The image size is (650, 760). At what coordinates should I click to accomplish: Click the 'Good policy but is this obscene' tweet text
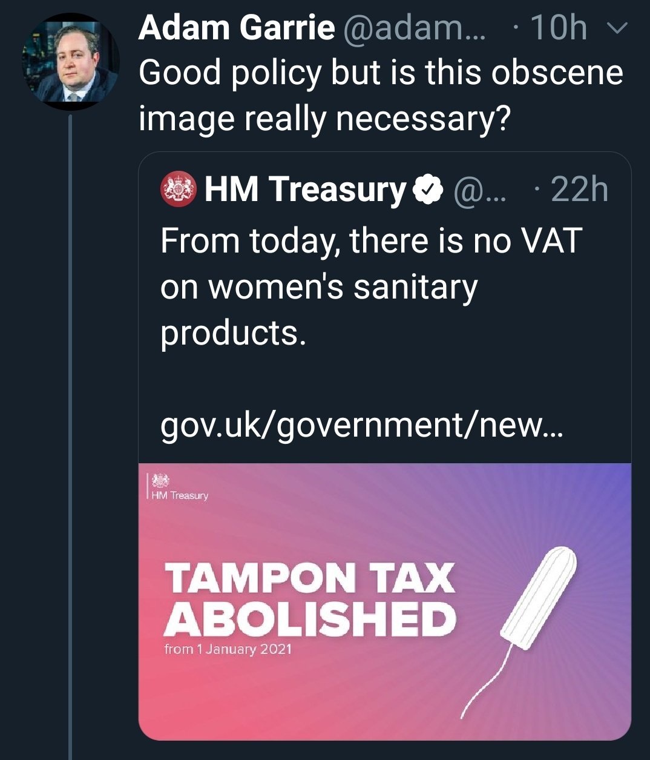coord(380,73)
